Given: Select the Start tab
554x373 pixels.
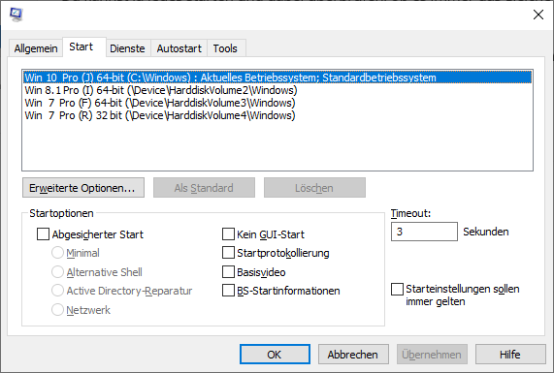Looking at the screenshot, I should (x=84, y=47).
